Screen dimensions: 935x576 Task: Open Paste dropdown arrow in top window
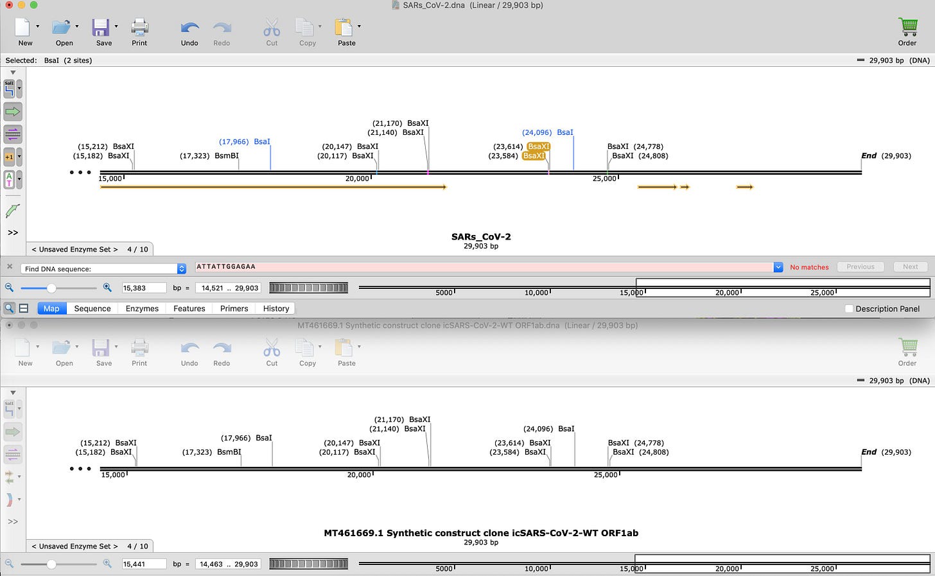(x=359, y=26)
